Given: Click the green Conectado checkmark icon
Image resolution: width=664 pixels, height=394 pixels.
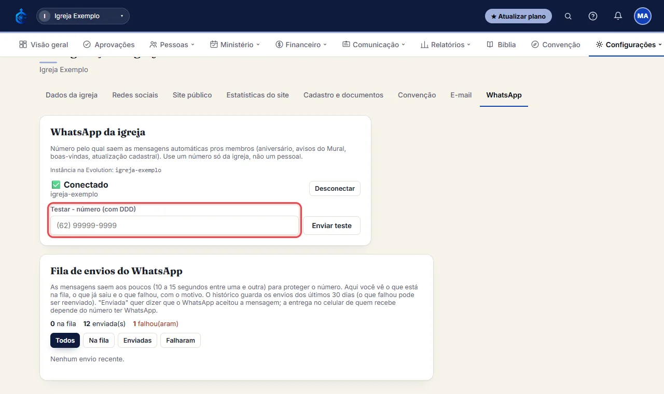Looking at the screenshot, I should (56, 185).
